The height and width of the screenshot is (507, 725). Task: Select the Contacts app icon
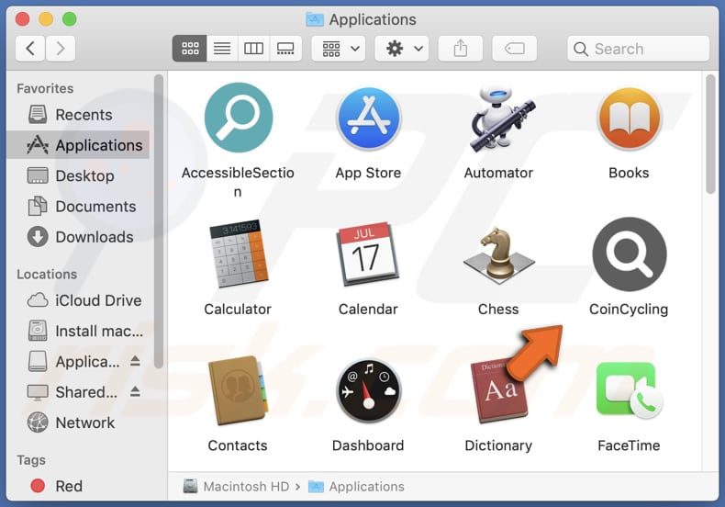click(x=238, y=389)
